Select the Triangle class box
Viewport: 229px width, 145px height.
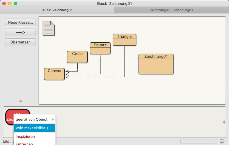click(125, 40)
